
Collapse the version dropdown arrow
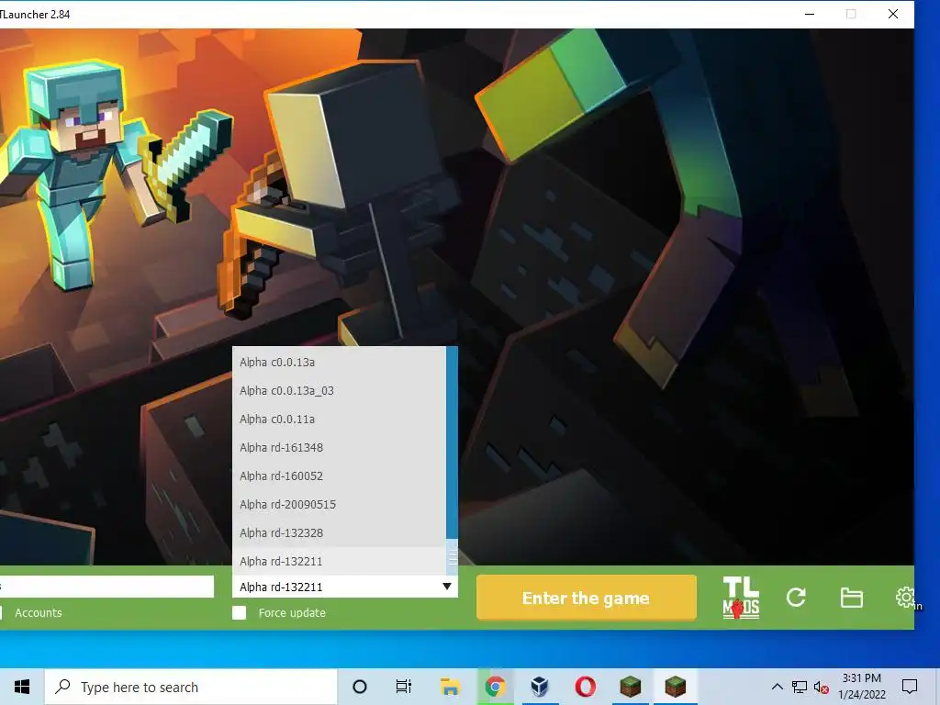(x=447, y=587)
